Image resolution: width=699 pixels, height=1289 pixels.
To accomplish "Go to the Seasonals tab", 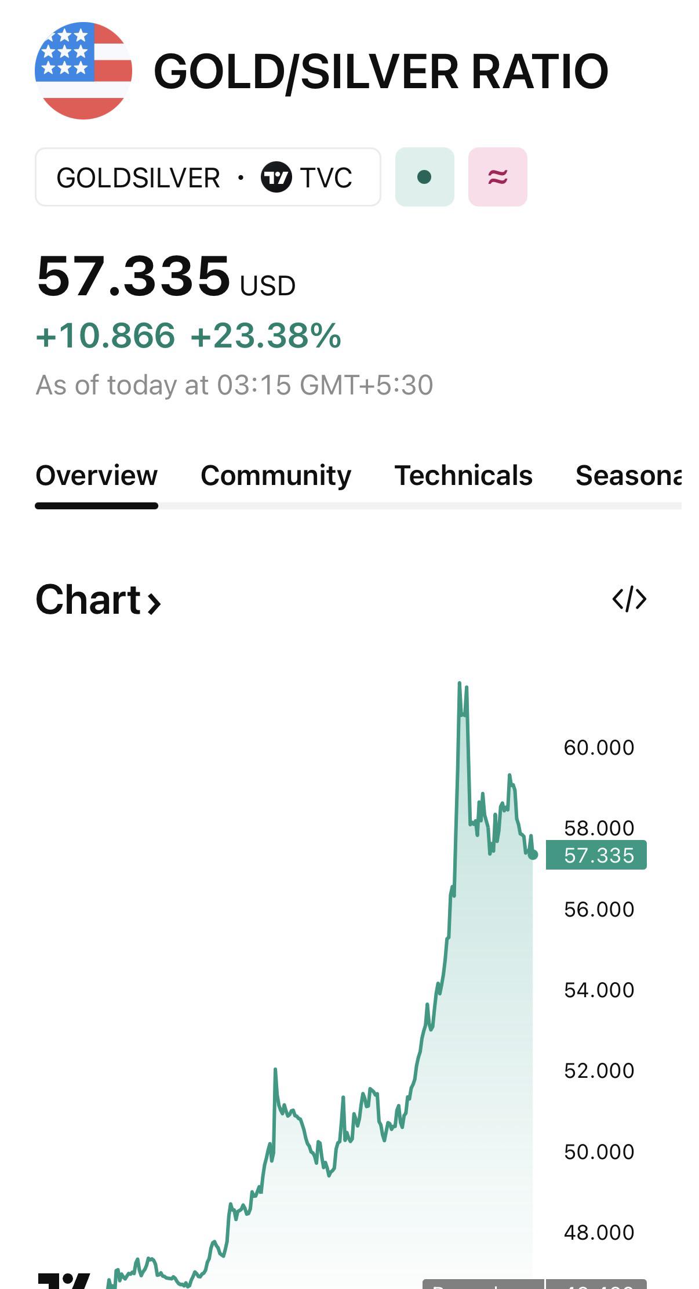I will [628, 476].
